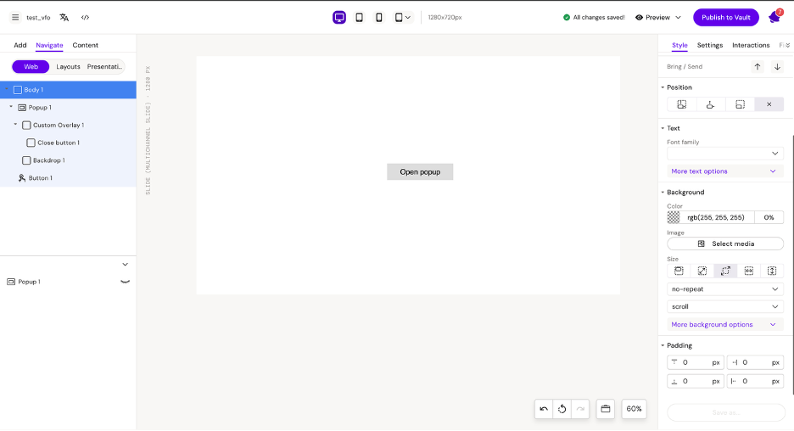Click the history revert icon
The image size is (794, 431).
tap(562, 409)
